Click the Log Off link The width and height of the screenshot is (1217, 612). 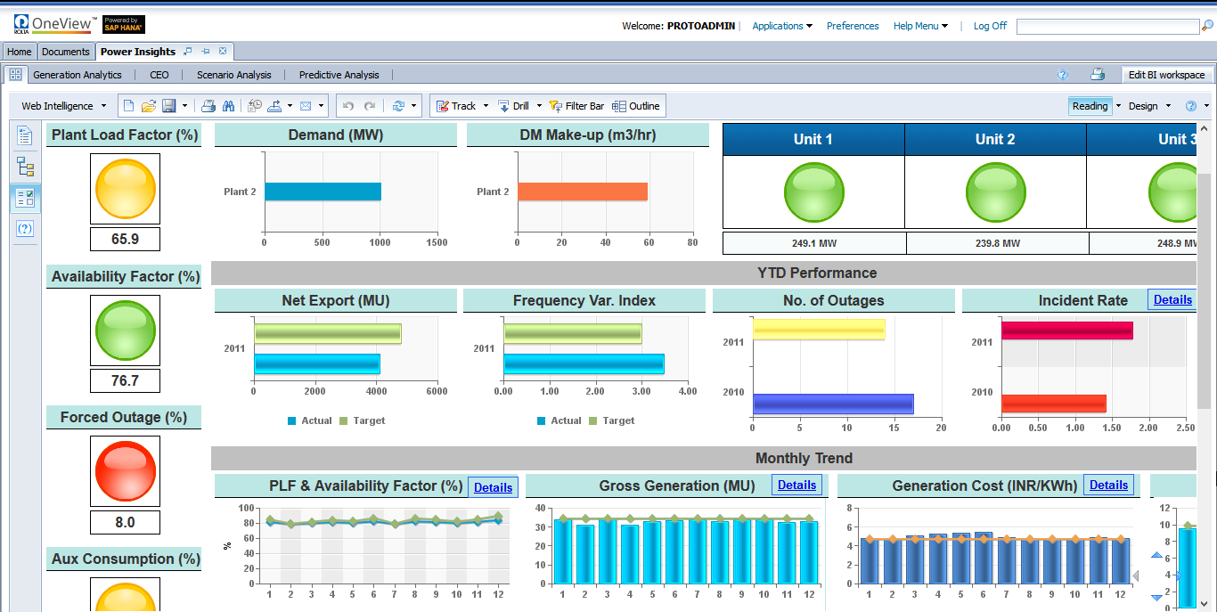coord(990,26)
